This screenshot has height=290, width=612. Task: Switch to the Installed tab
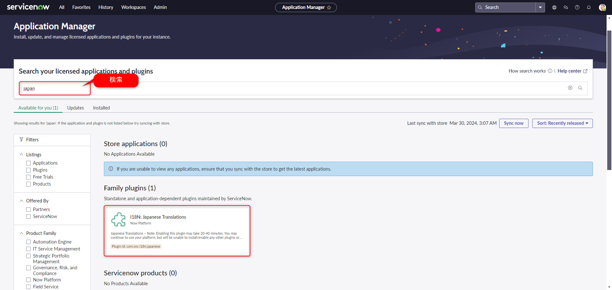(101, 108)
